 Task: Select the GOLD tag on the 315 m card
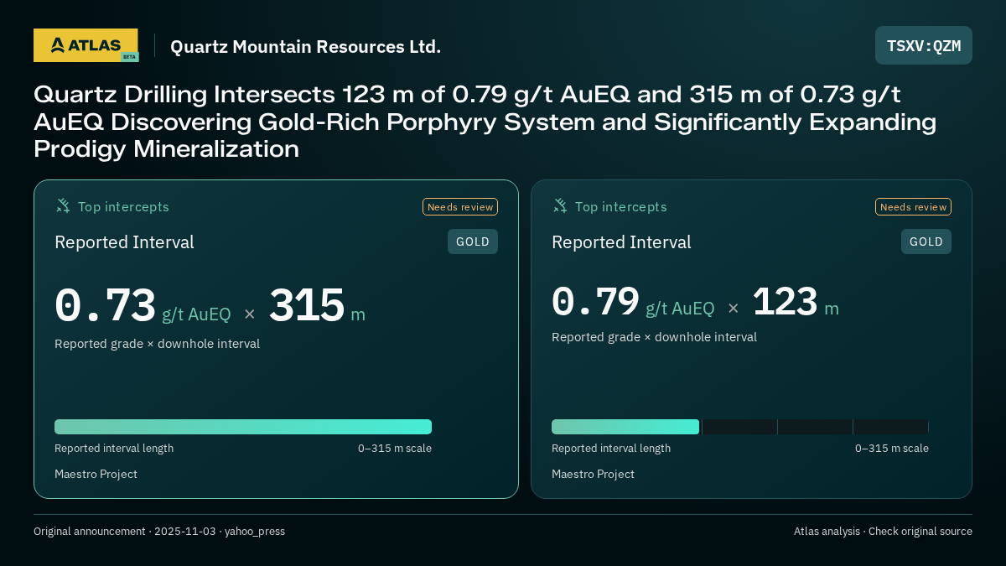[473, 241]
